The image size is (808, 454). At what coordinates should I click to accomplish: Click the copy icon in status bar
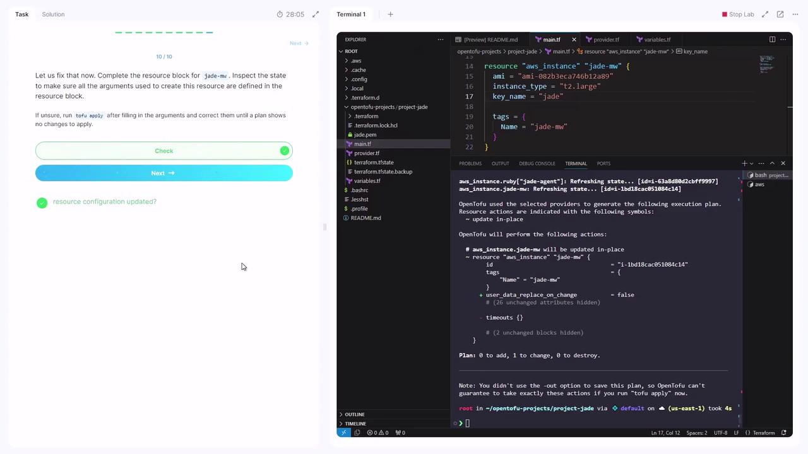pyautogui.click(x=357, y=433)
